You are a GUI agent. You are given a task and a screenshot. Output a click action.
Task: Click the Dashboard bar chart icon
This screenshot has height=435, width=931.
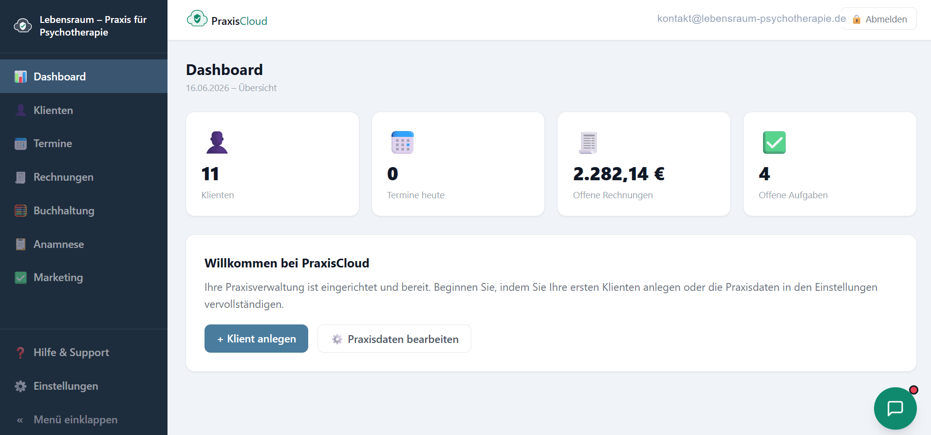(20, 76)
